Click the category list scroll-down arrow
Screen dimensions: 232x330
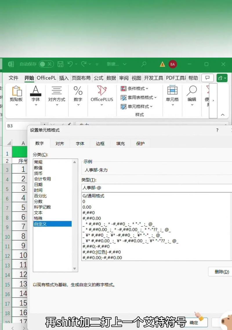click(x=75, y=268)
